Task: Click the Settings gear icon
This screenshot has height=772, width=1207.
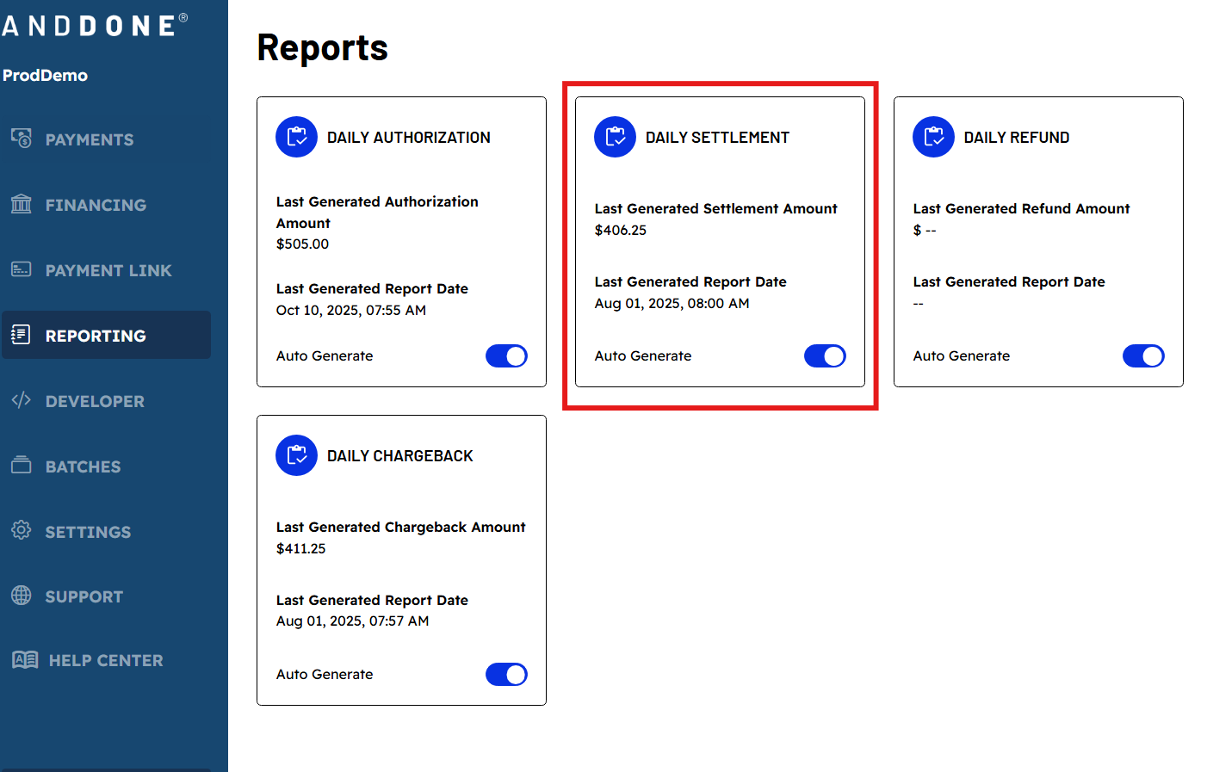Action: [22, 530]
